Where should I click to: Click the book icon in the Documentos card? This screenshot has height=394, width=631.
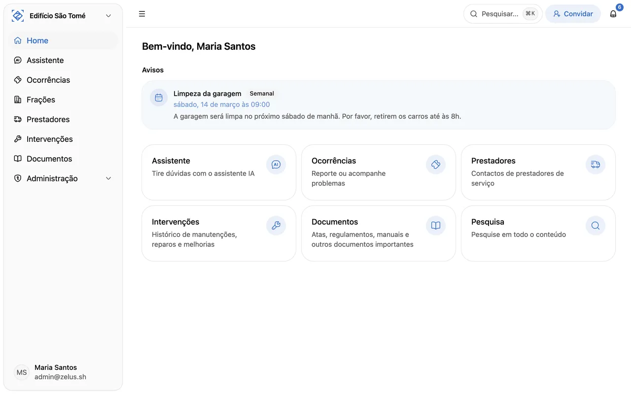click(x=436, y=226)
